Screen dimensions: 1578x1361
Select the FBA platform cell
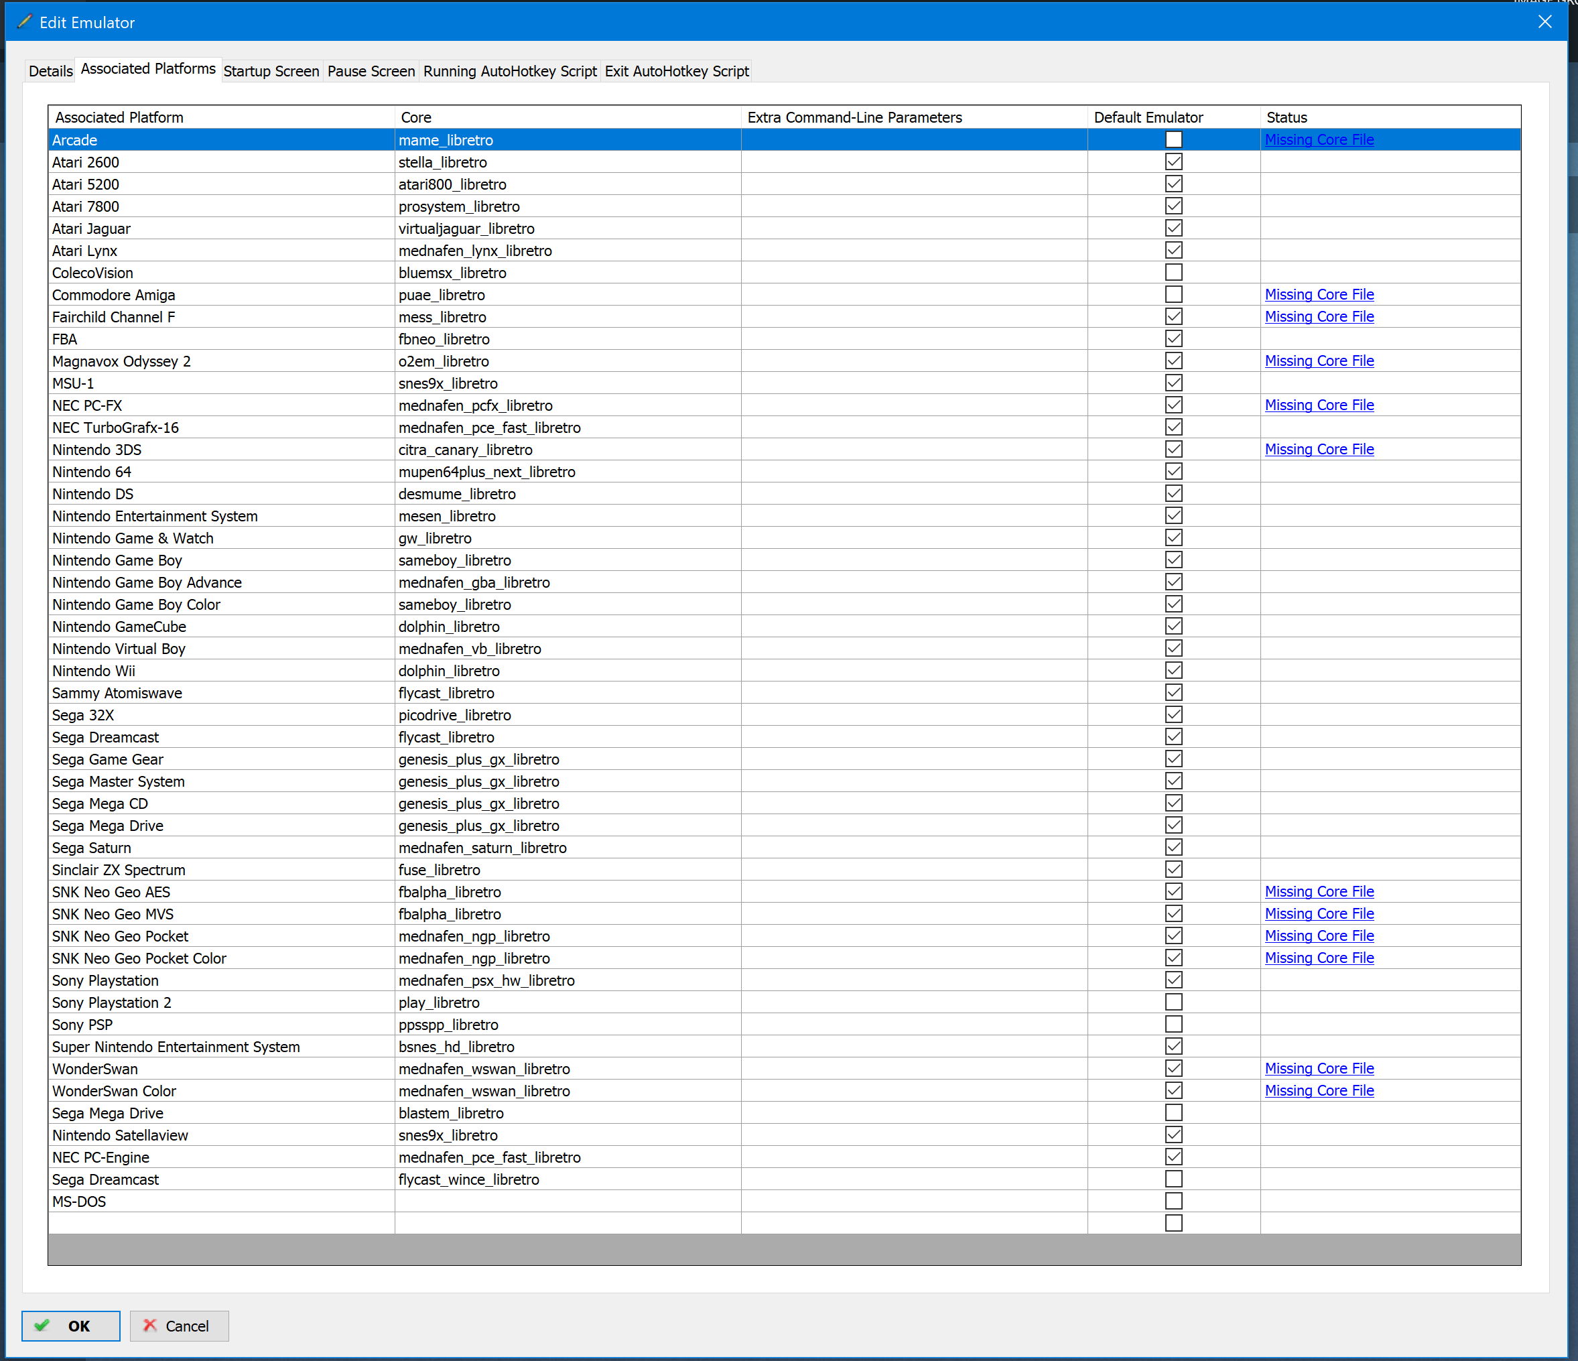[222, 339]
